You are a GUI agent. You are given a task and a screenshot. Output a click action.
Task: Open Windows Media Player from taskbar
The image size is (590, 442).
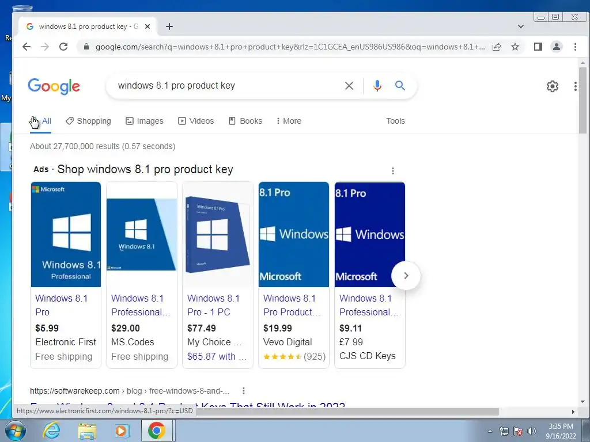pyautogui.click(x=121, y=430)
